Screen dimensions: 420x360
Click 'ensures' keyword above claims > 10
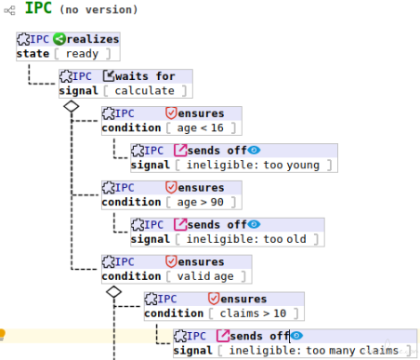243,299
